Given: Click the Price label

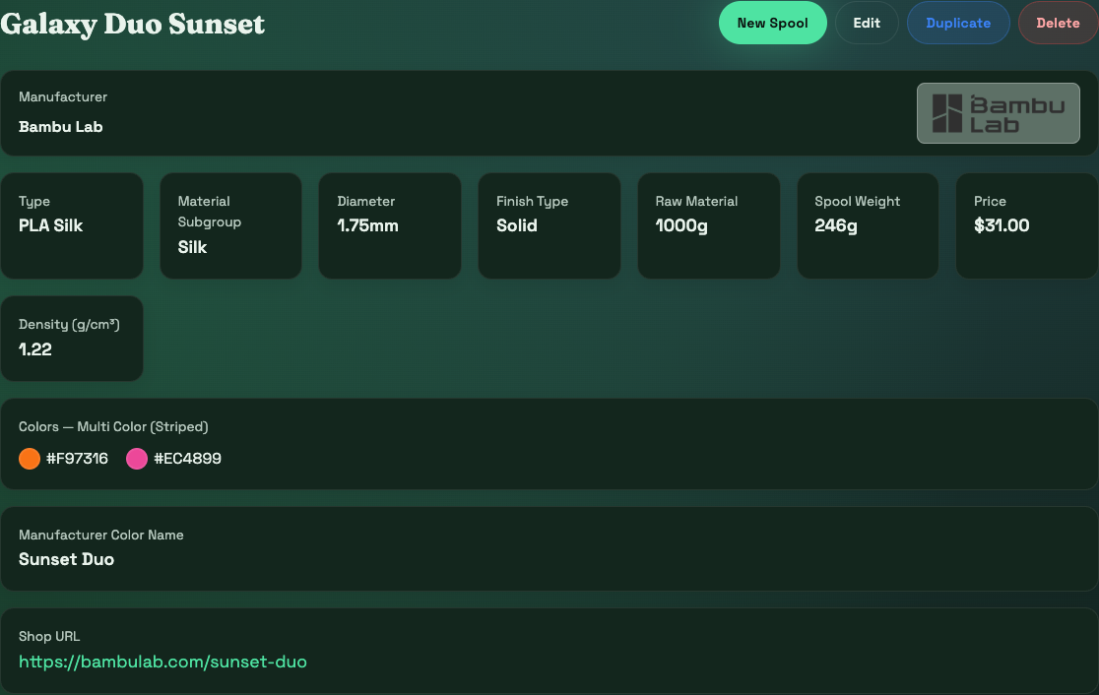Looking at the screenshot, I should (990, 201).
